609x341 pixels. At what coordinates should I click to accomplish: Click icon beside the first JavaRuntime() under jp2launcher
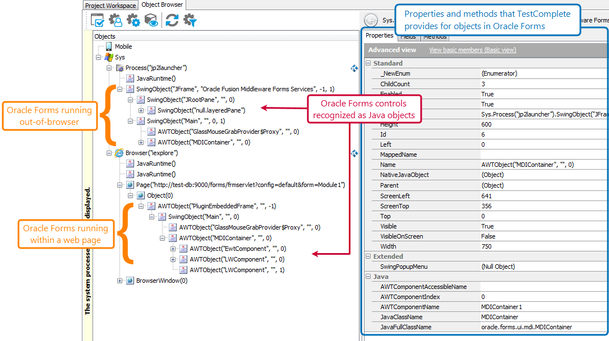point(130,78)
